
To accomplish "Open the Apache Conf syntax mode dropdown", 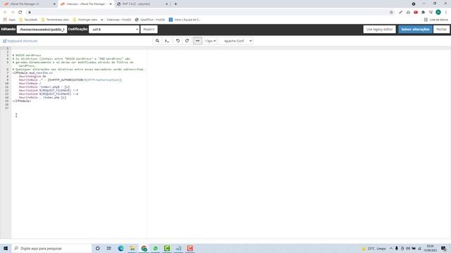I will coord(237,41).
